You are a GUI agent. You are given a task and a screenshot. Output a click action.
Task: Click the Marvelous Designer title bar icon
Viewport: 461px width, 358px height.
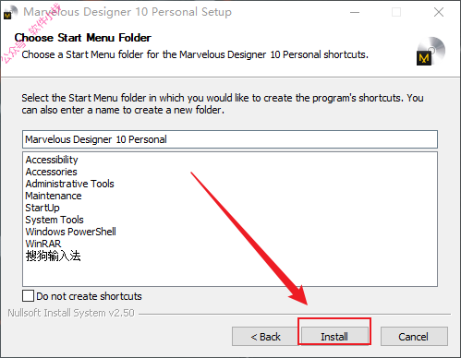(10, 12)
